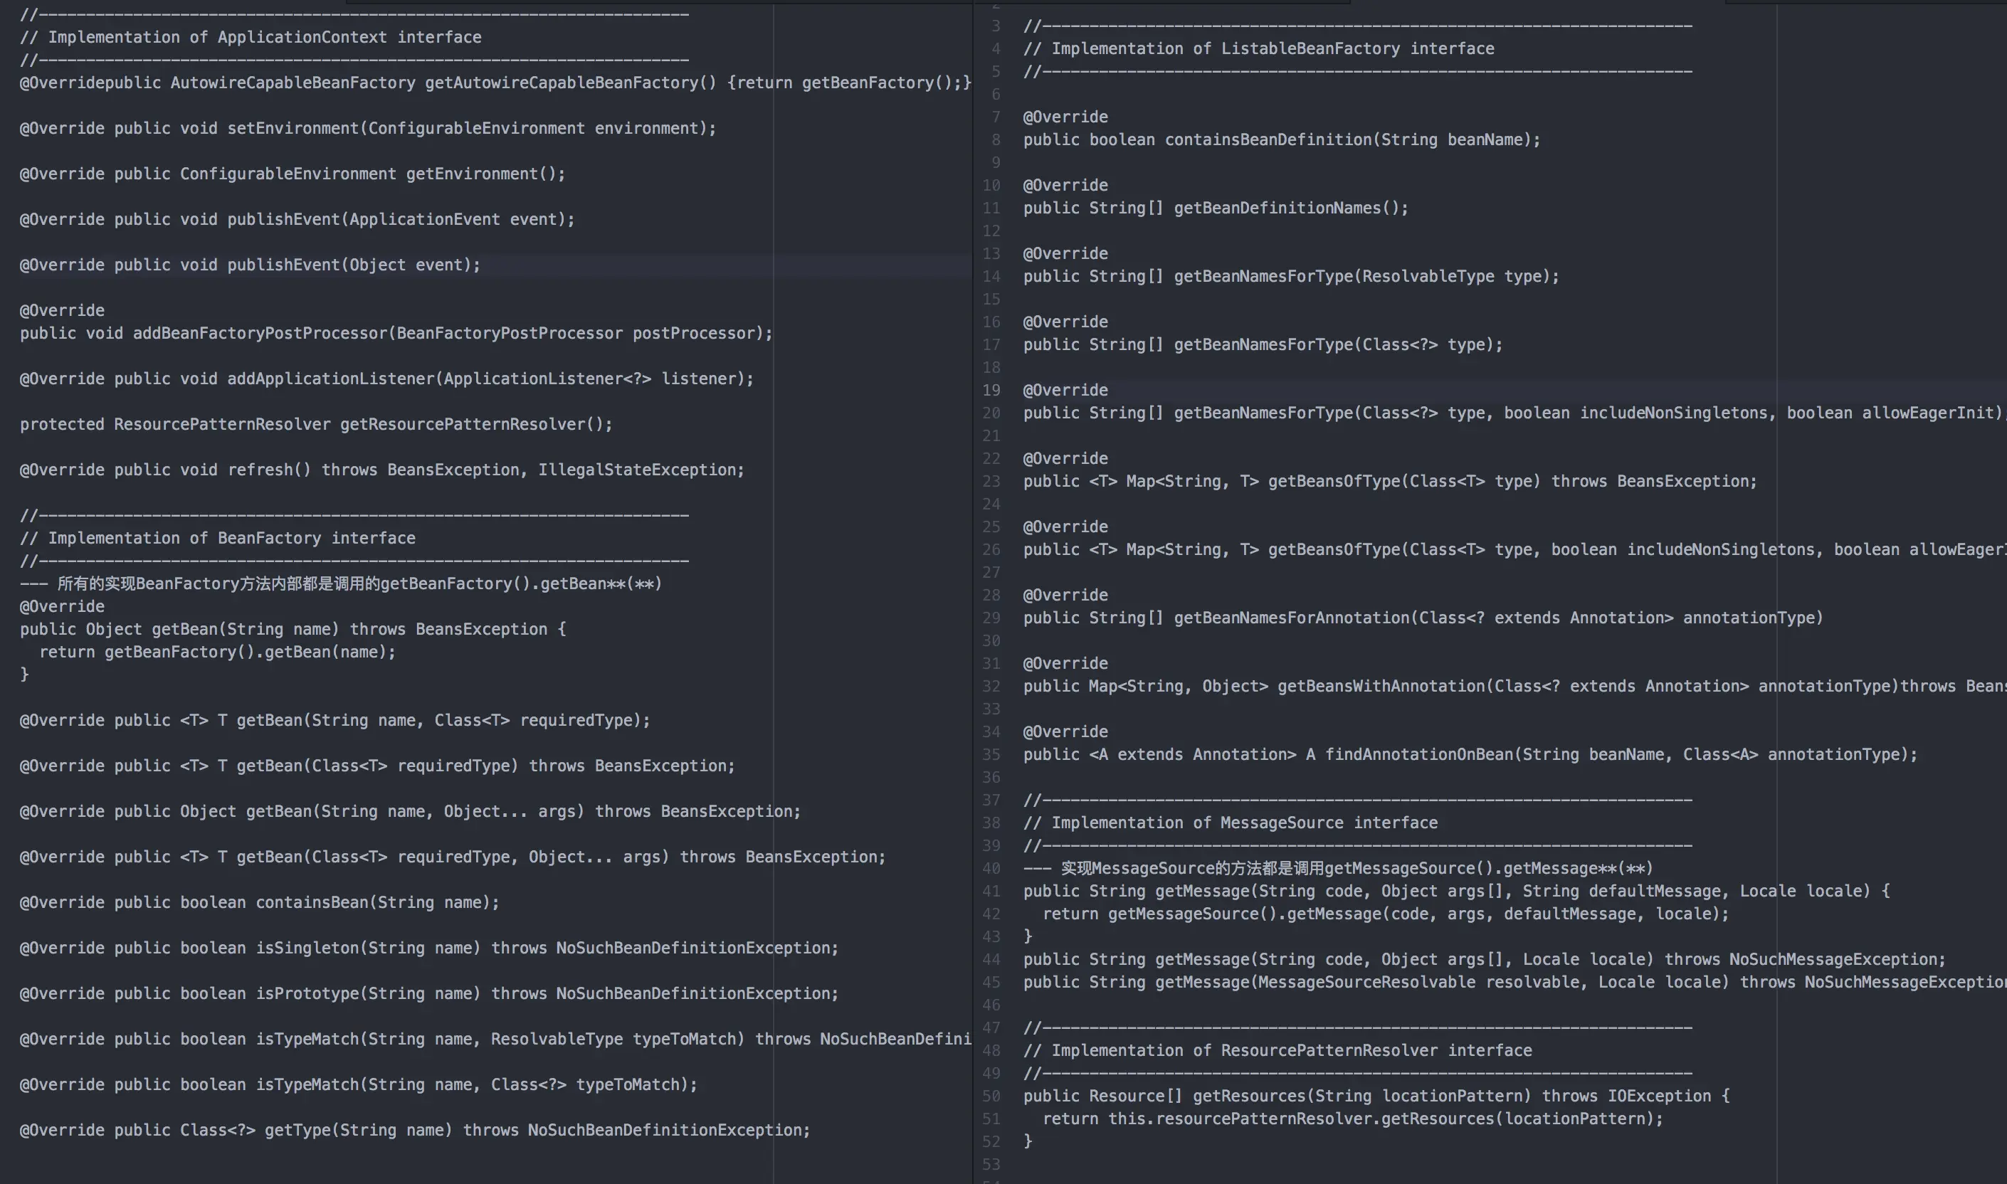Click getBeanNamesForType(Class<?> type); on line 17

coord(1263,344)
